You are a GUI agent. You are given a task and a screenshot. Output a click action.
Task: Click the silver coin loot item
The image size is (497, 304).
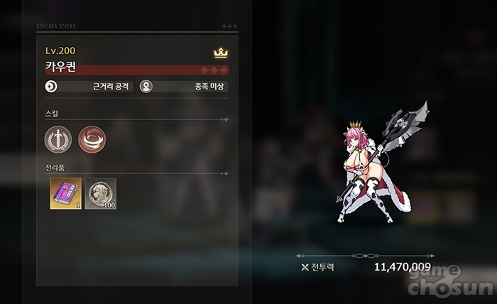[x=101, y=193]
